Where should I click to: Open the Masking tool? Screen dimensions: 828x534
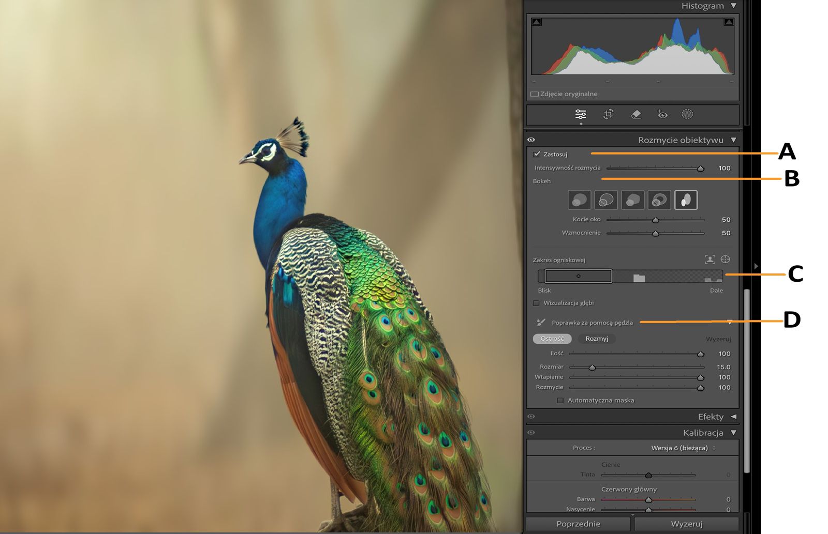[x=687, y=114]
